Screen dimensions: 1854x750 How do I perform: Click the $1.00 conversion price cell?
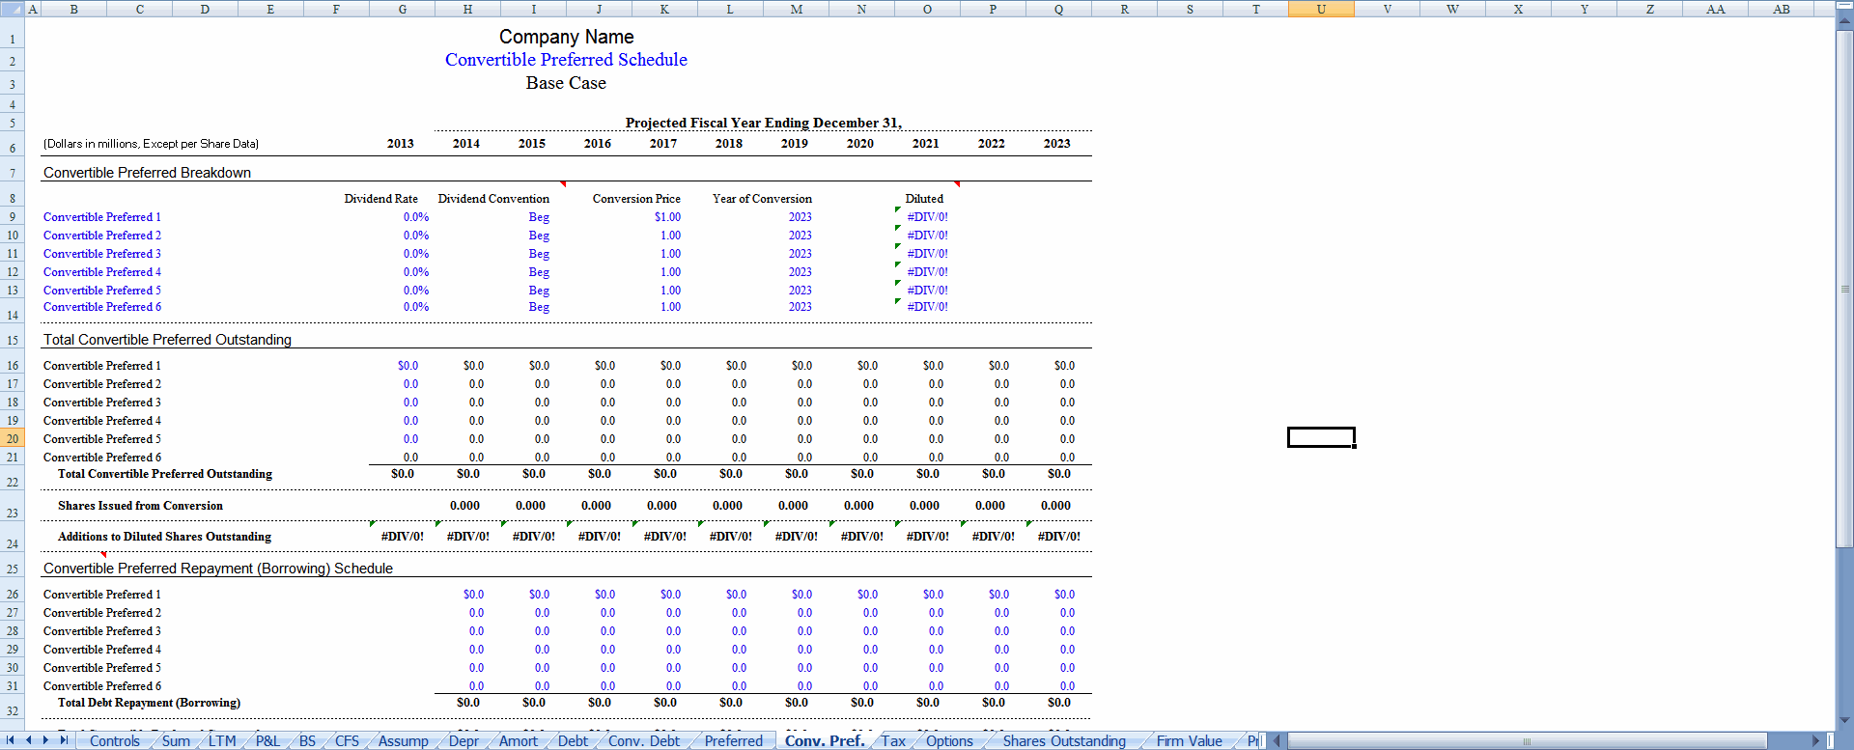[667, 217]
